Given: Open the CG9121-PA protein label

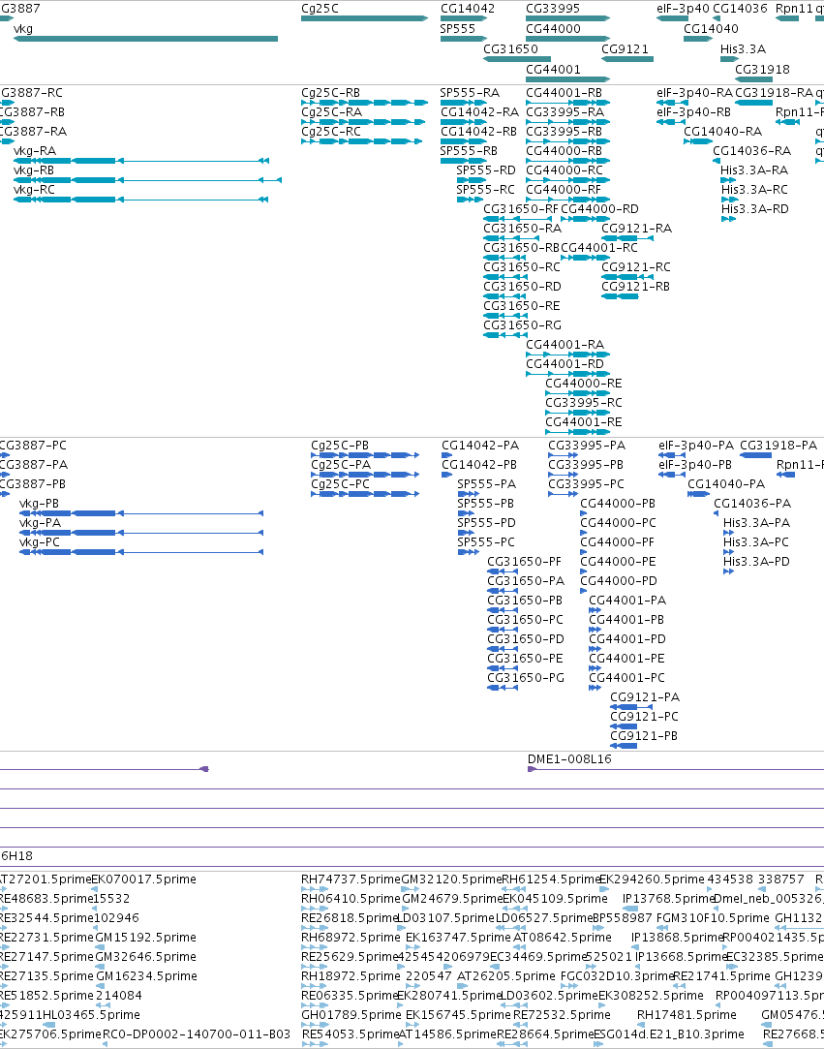Looking at the screenshot, I should coord(645,697).
